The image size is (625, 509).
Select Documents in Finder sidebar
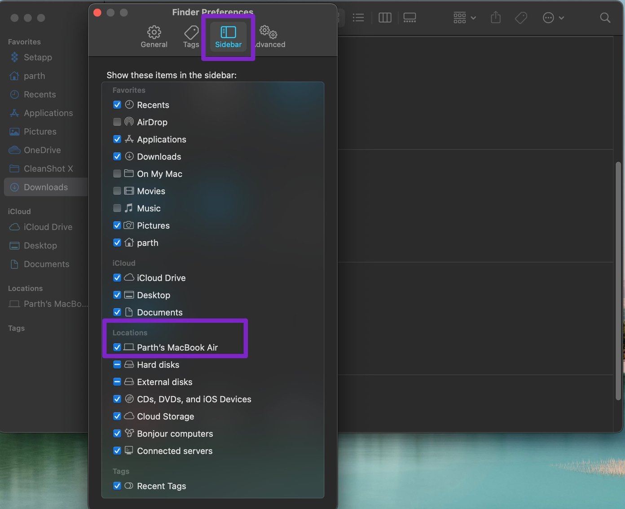[45, 264]
